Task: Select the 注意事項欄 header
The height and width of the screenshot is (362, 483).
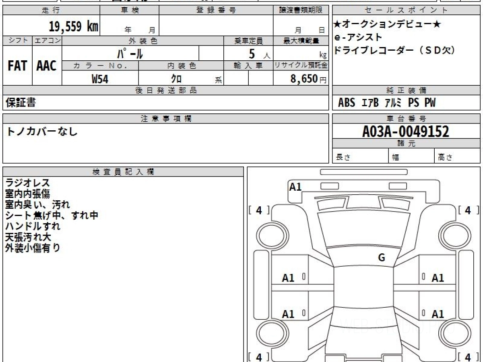Action: coord(165,118)
